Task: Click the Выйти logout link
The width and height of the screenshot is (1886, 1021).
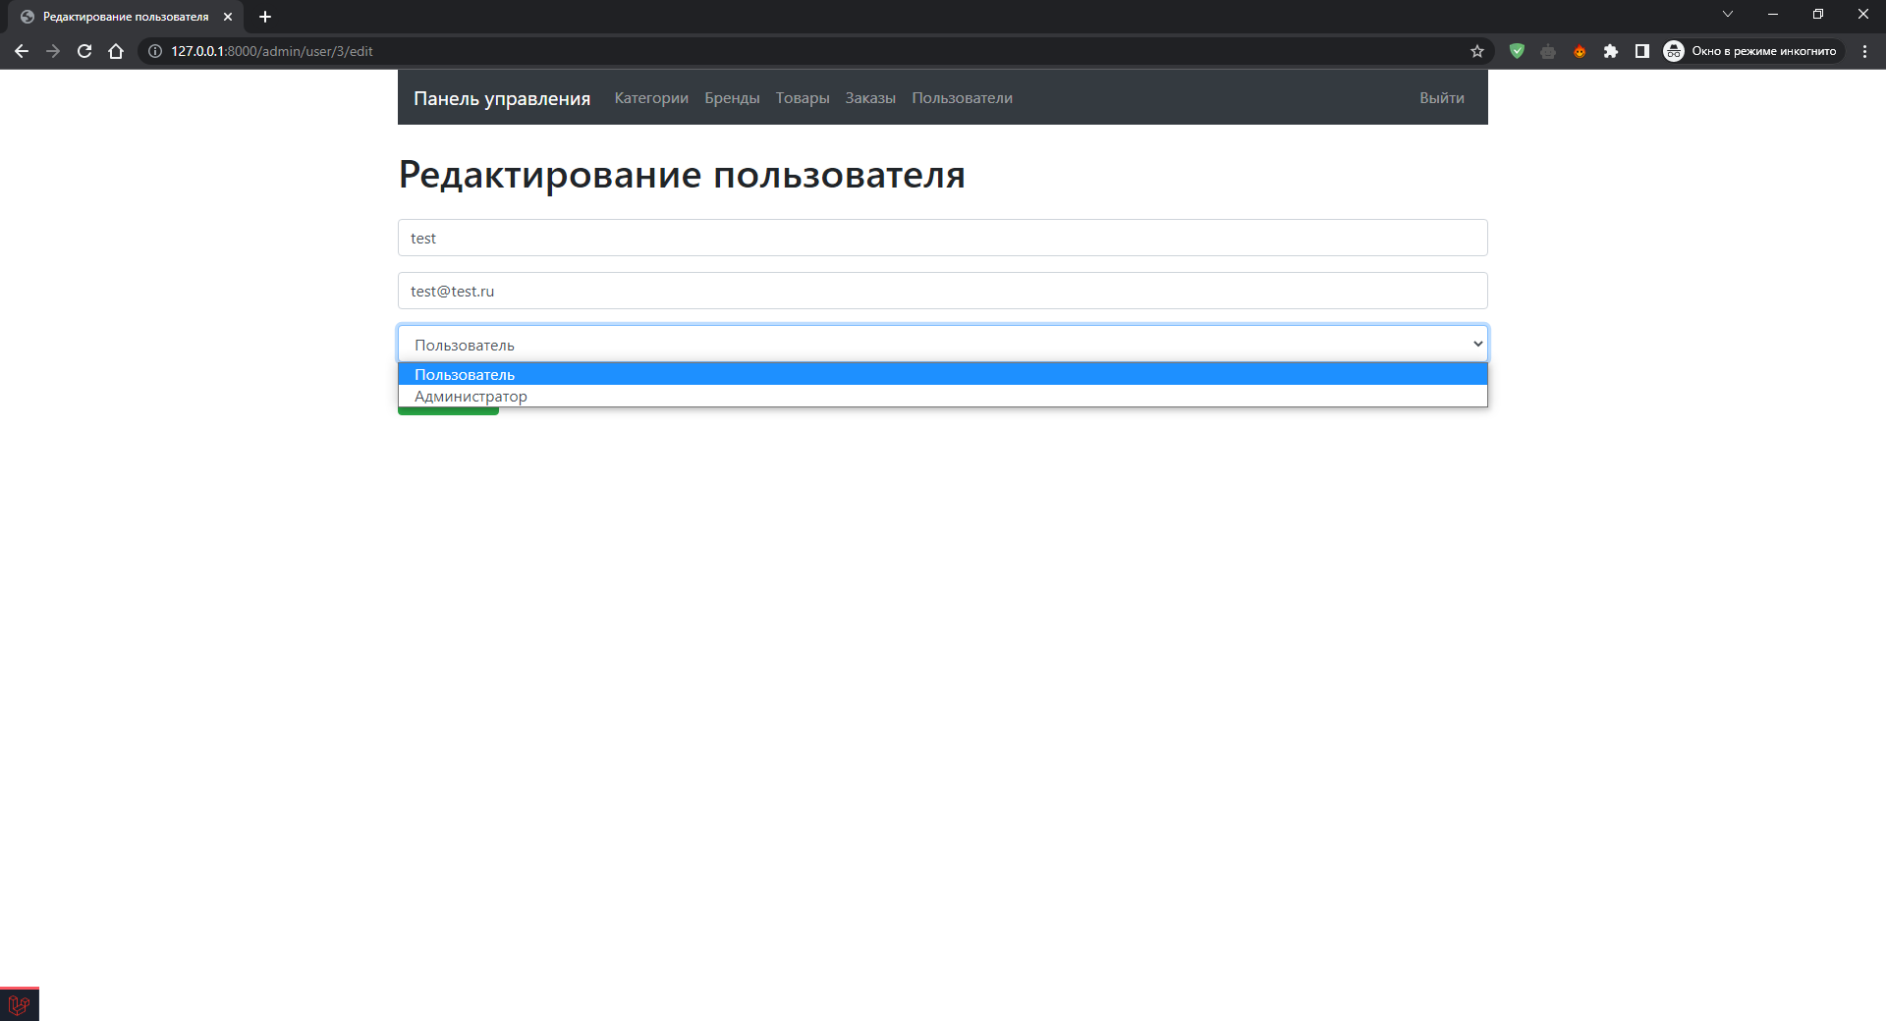Action: [1441, 97]
